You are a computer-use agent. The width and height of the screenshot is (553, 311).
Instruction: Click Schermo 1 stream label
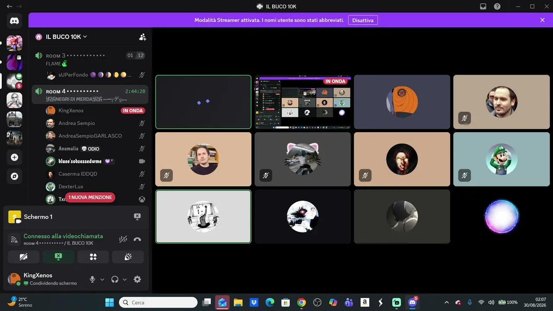click(x=38, y=217)
